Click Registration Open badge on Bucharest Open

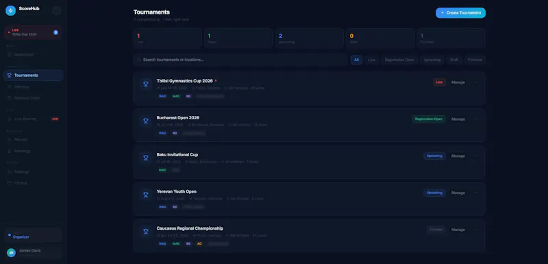pos(429,119)
